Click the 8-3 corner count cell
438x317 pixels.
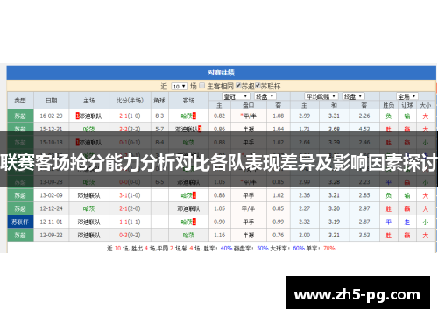click(159, 116)
